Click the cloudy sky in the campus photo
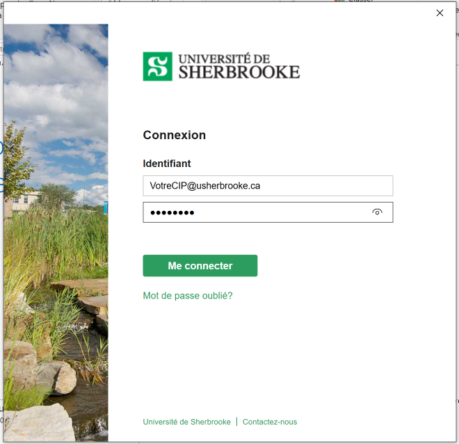 pos(56,84)
